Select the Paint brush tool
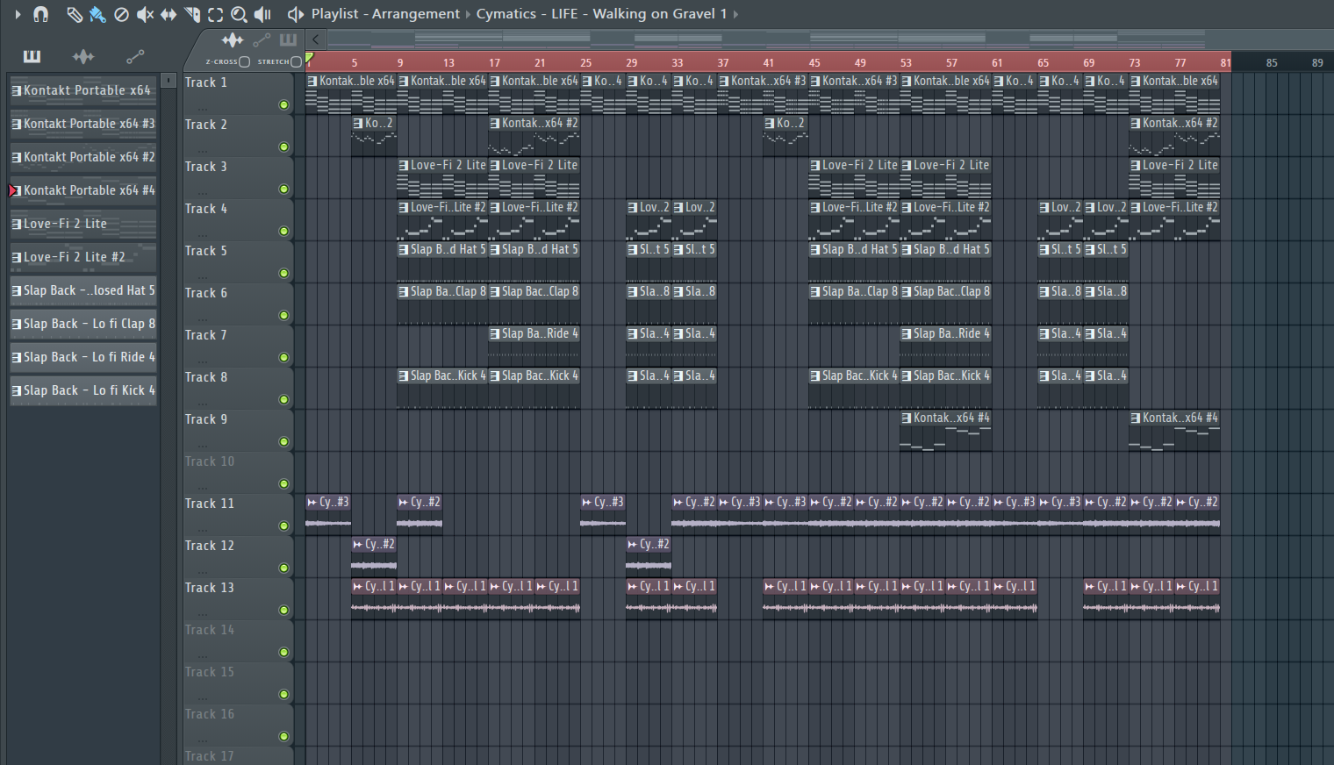 [97, 14]
